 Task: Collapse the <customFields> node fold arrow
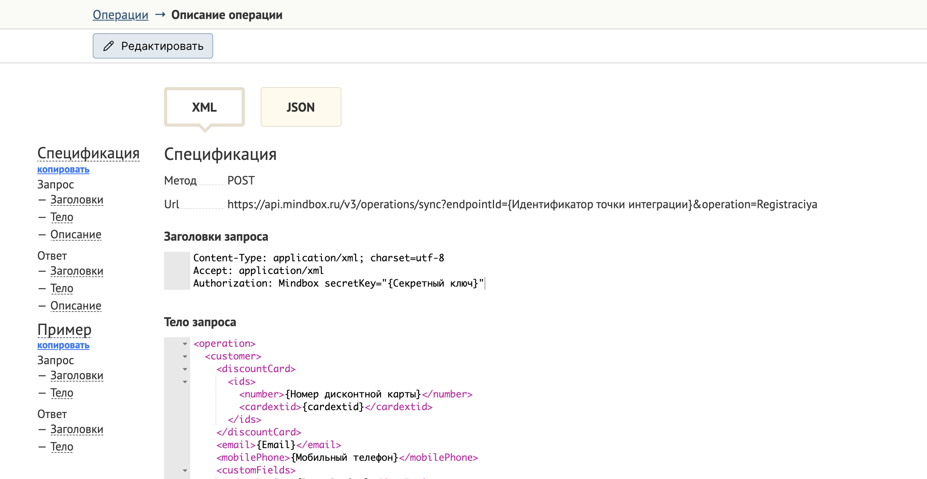point(185,471)
